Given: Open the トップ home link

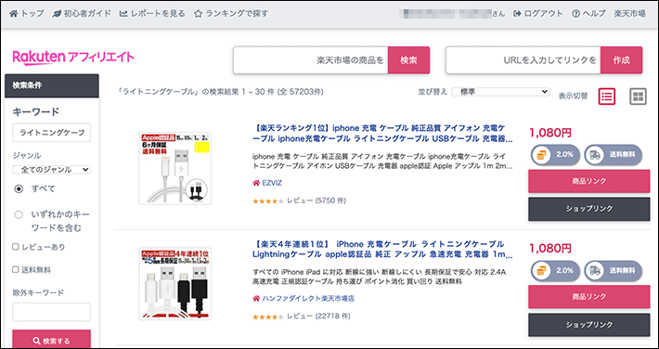Looking at the screenshot, I should click(27, 13).
